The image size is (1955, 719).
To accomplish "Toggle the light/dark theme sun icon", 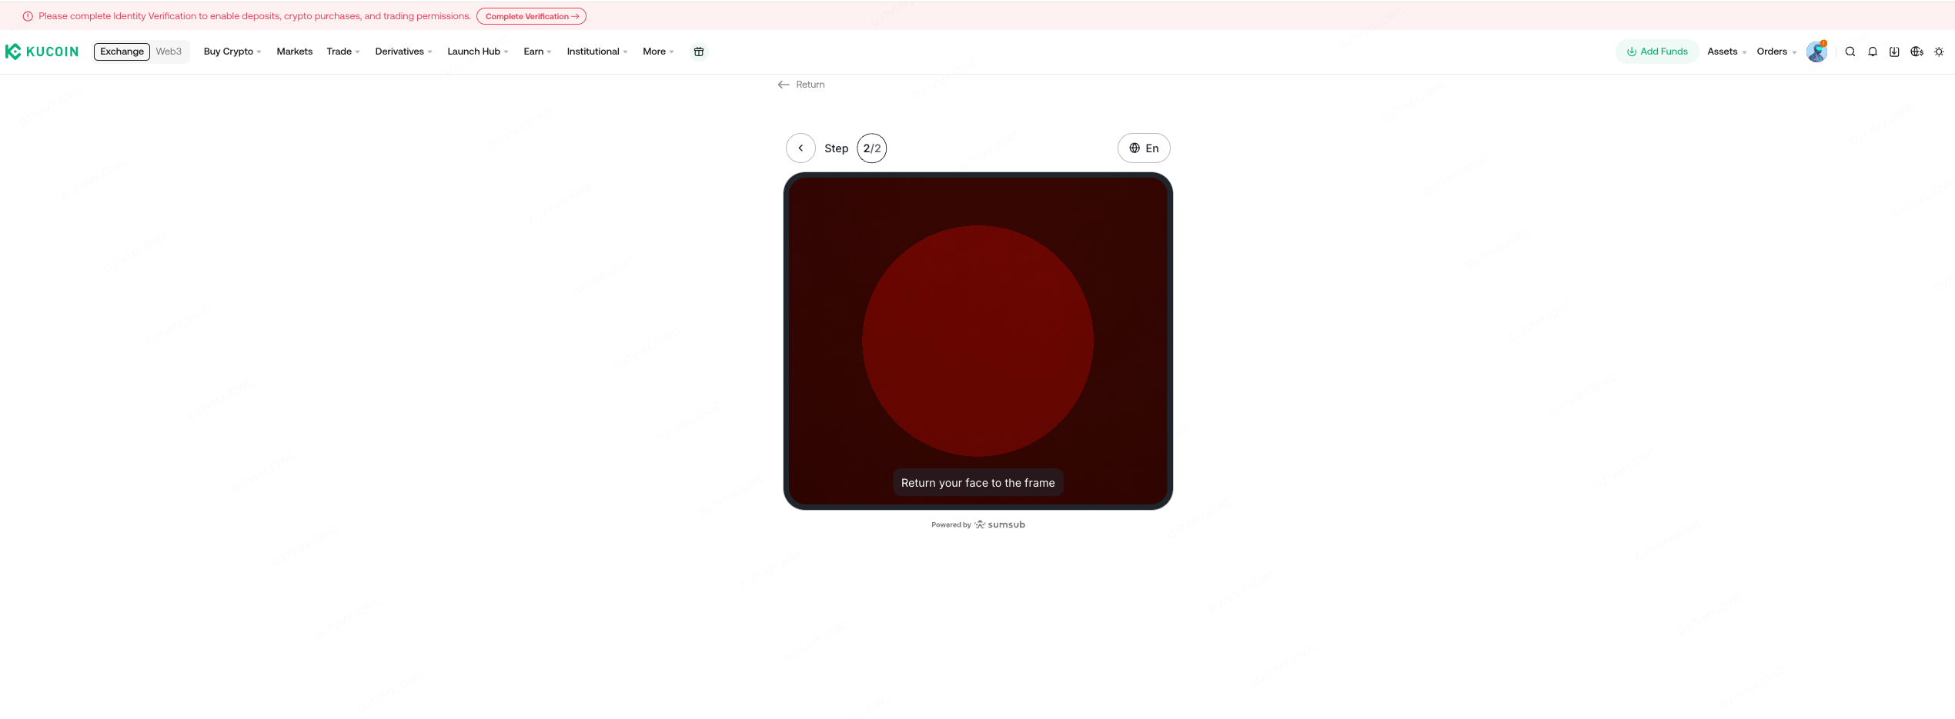I will (x=1939, y=52).
